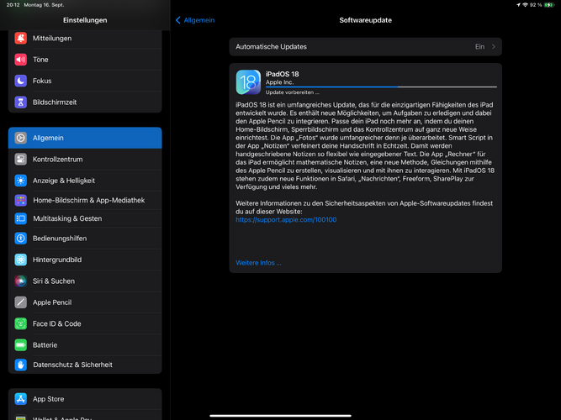Open Apple Pencil settings
This screenshot has height=420, width=561.
tap(85, 302)
